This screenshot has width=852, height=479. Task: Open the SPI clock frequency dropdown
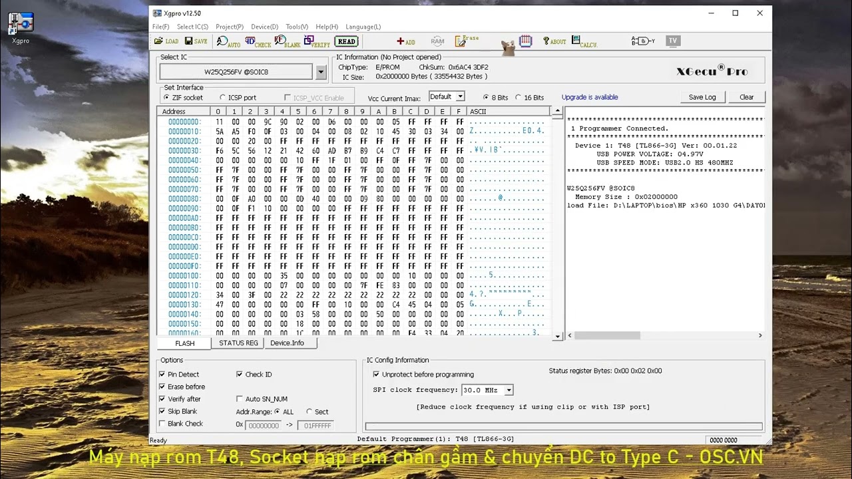click(x=509, y=391)
